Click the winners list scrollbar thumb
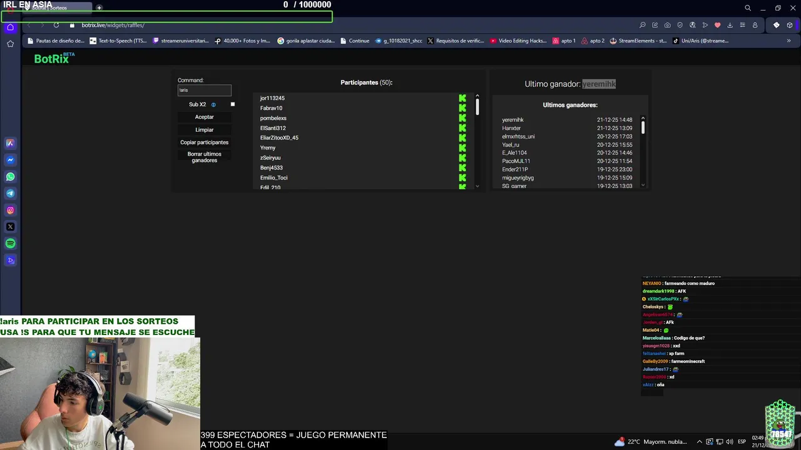Image resolution: width=801 pixels, height=450 pixels. tap(643, 127)
